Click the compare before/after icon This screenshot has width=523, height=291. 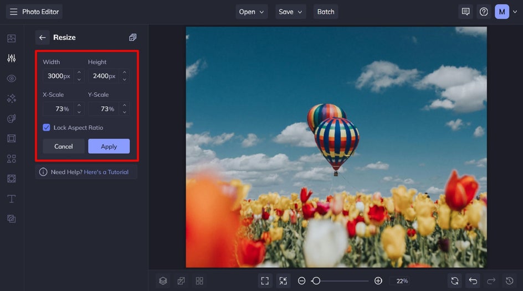(x=181, y=281)
